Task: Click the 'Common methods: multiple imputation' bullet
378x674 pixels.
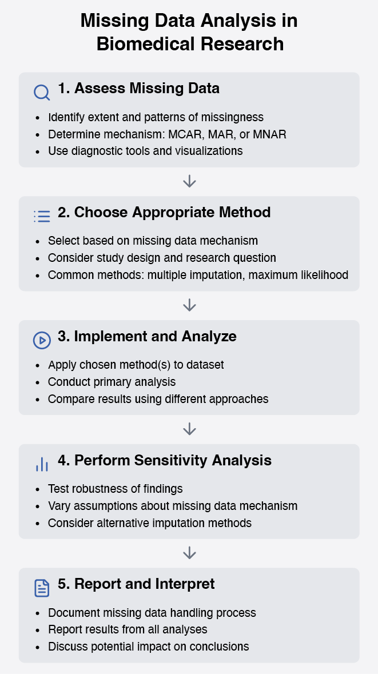Action: point(198,274)
